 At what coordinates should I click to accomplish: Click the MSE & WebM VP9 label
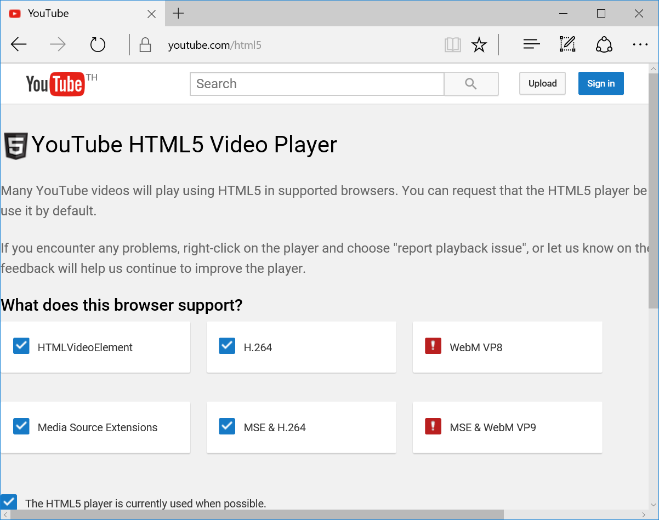(x=493, y=427)
